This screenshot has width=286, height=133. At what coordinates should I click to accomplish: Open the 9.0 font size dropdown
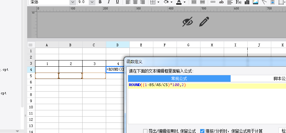92,2
